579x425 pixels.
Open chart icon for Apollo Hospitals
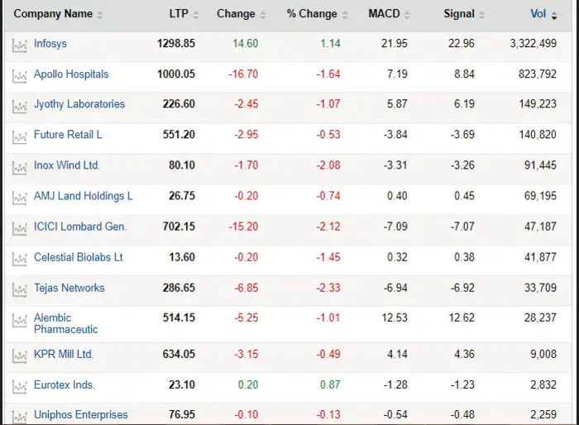(x=19, y=75)
